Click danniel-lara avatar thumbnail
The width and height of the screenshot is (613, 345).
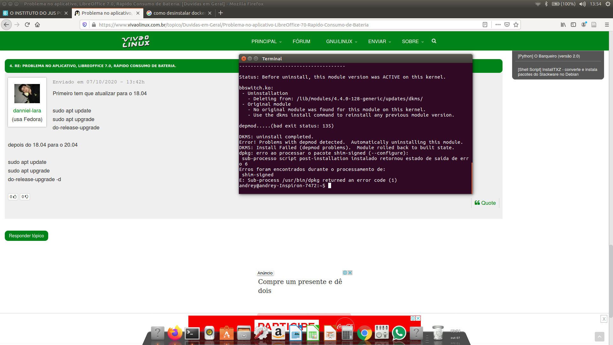pos(27,94)
